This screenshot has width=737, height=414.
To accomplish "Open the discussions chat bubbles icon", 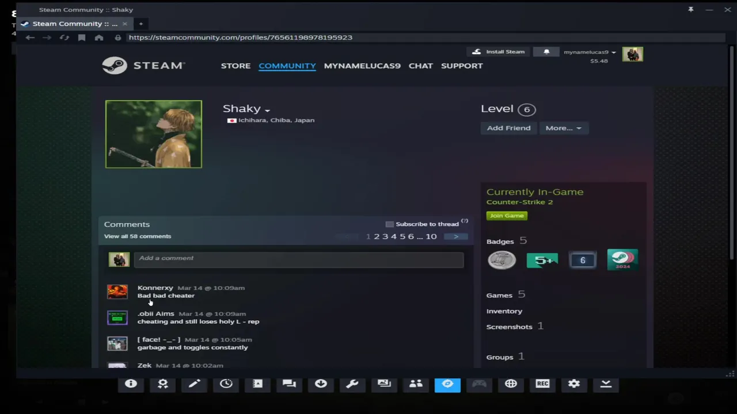I will click(x=289, y=384).
